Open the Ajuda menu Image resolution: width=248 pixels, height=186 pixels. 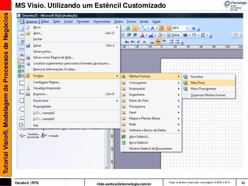tap(156, 22)
